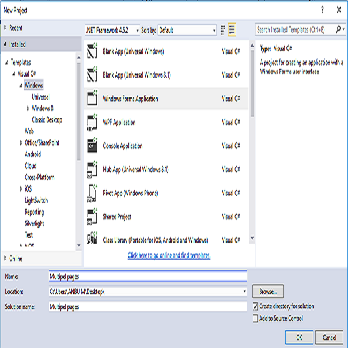Select Classic Desktop in the tree
Screen dimensions: 348x348
click(x=47, y=120)
